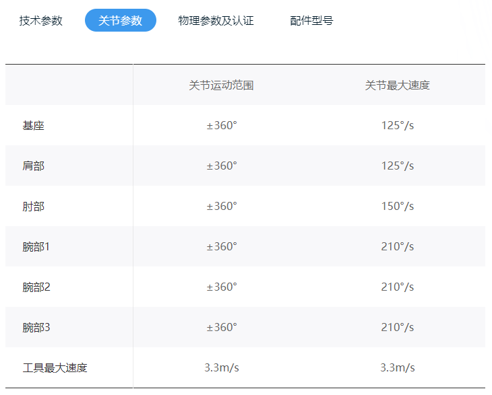Select the 基座 row label
The height and width of the screenshot is (395, 492).
click(x=33, y=126)
